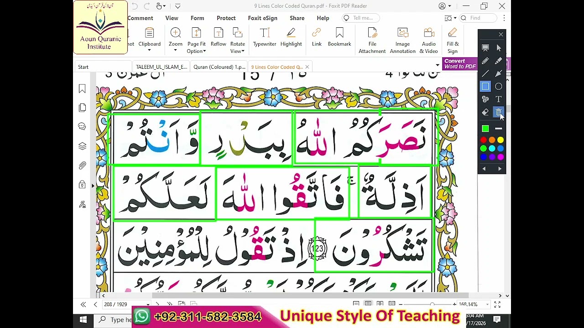Screen dimensions: 584x328
Task: Select the rectangle shape tool
Action: click(x=485, y=86)
